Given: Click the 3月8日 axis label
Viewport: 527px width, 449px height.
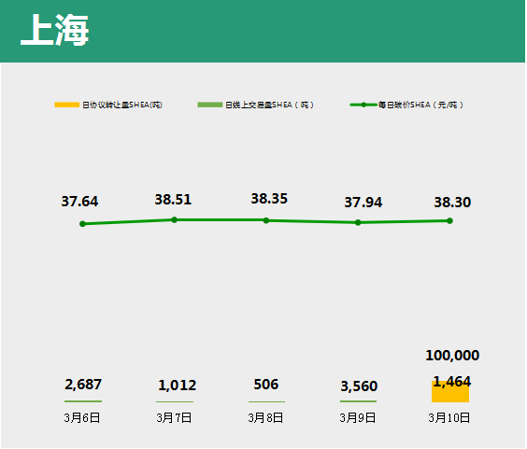Looking at the screenshot, I should 265,418.
